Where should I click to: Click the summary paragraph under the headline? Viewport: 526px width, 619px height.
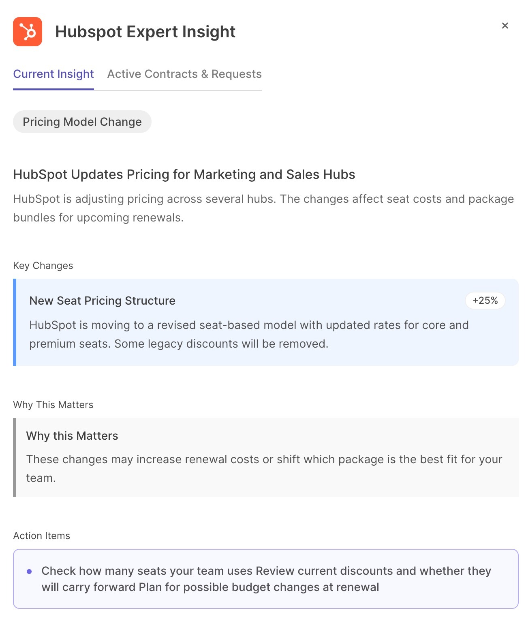pos(263,208)
